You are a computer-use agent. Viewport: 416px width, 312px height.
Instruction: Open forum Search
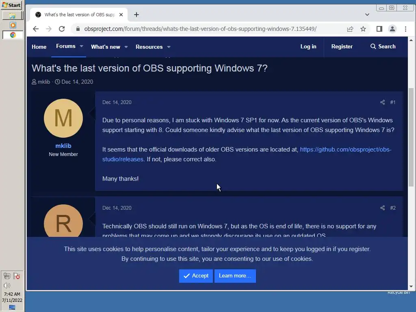pos(383,46)
